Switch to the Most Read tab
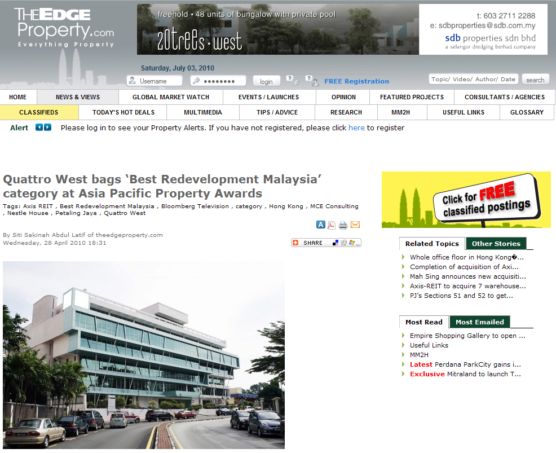 pos(424,322)
